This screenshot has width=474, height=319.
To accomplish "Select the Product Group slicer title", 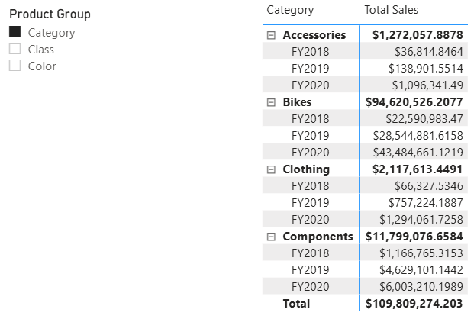I will [50, 14].
